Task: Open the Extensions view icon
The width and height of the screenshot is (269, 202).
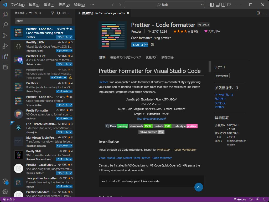Action: pyautogui.click(x=5, y=57)
